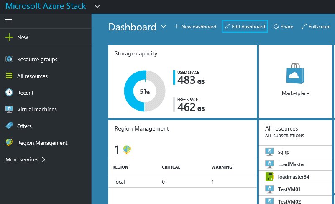This screenshot has width=335, height=204.
Task: Open the sqlrp resource name
Action: pos(284,152)
